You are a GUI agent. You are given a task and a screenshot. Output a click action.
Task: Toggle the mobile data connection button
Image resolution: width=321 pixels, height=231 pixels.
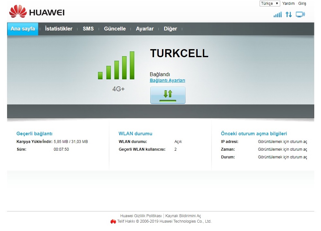(x=168, y=95)
